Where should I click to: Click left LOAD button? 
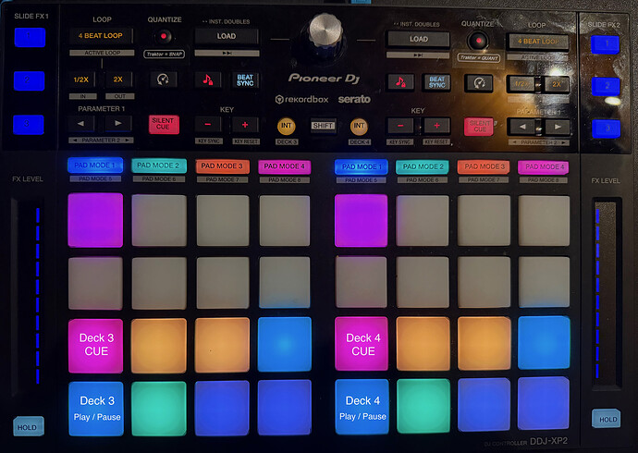tap(227, 36)
